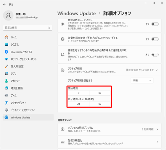
Task: Click the notification bell icon
Action: coord(63,55)
